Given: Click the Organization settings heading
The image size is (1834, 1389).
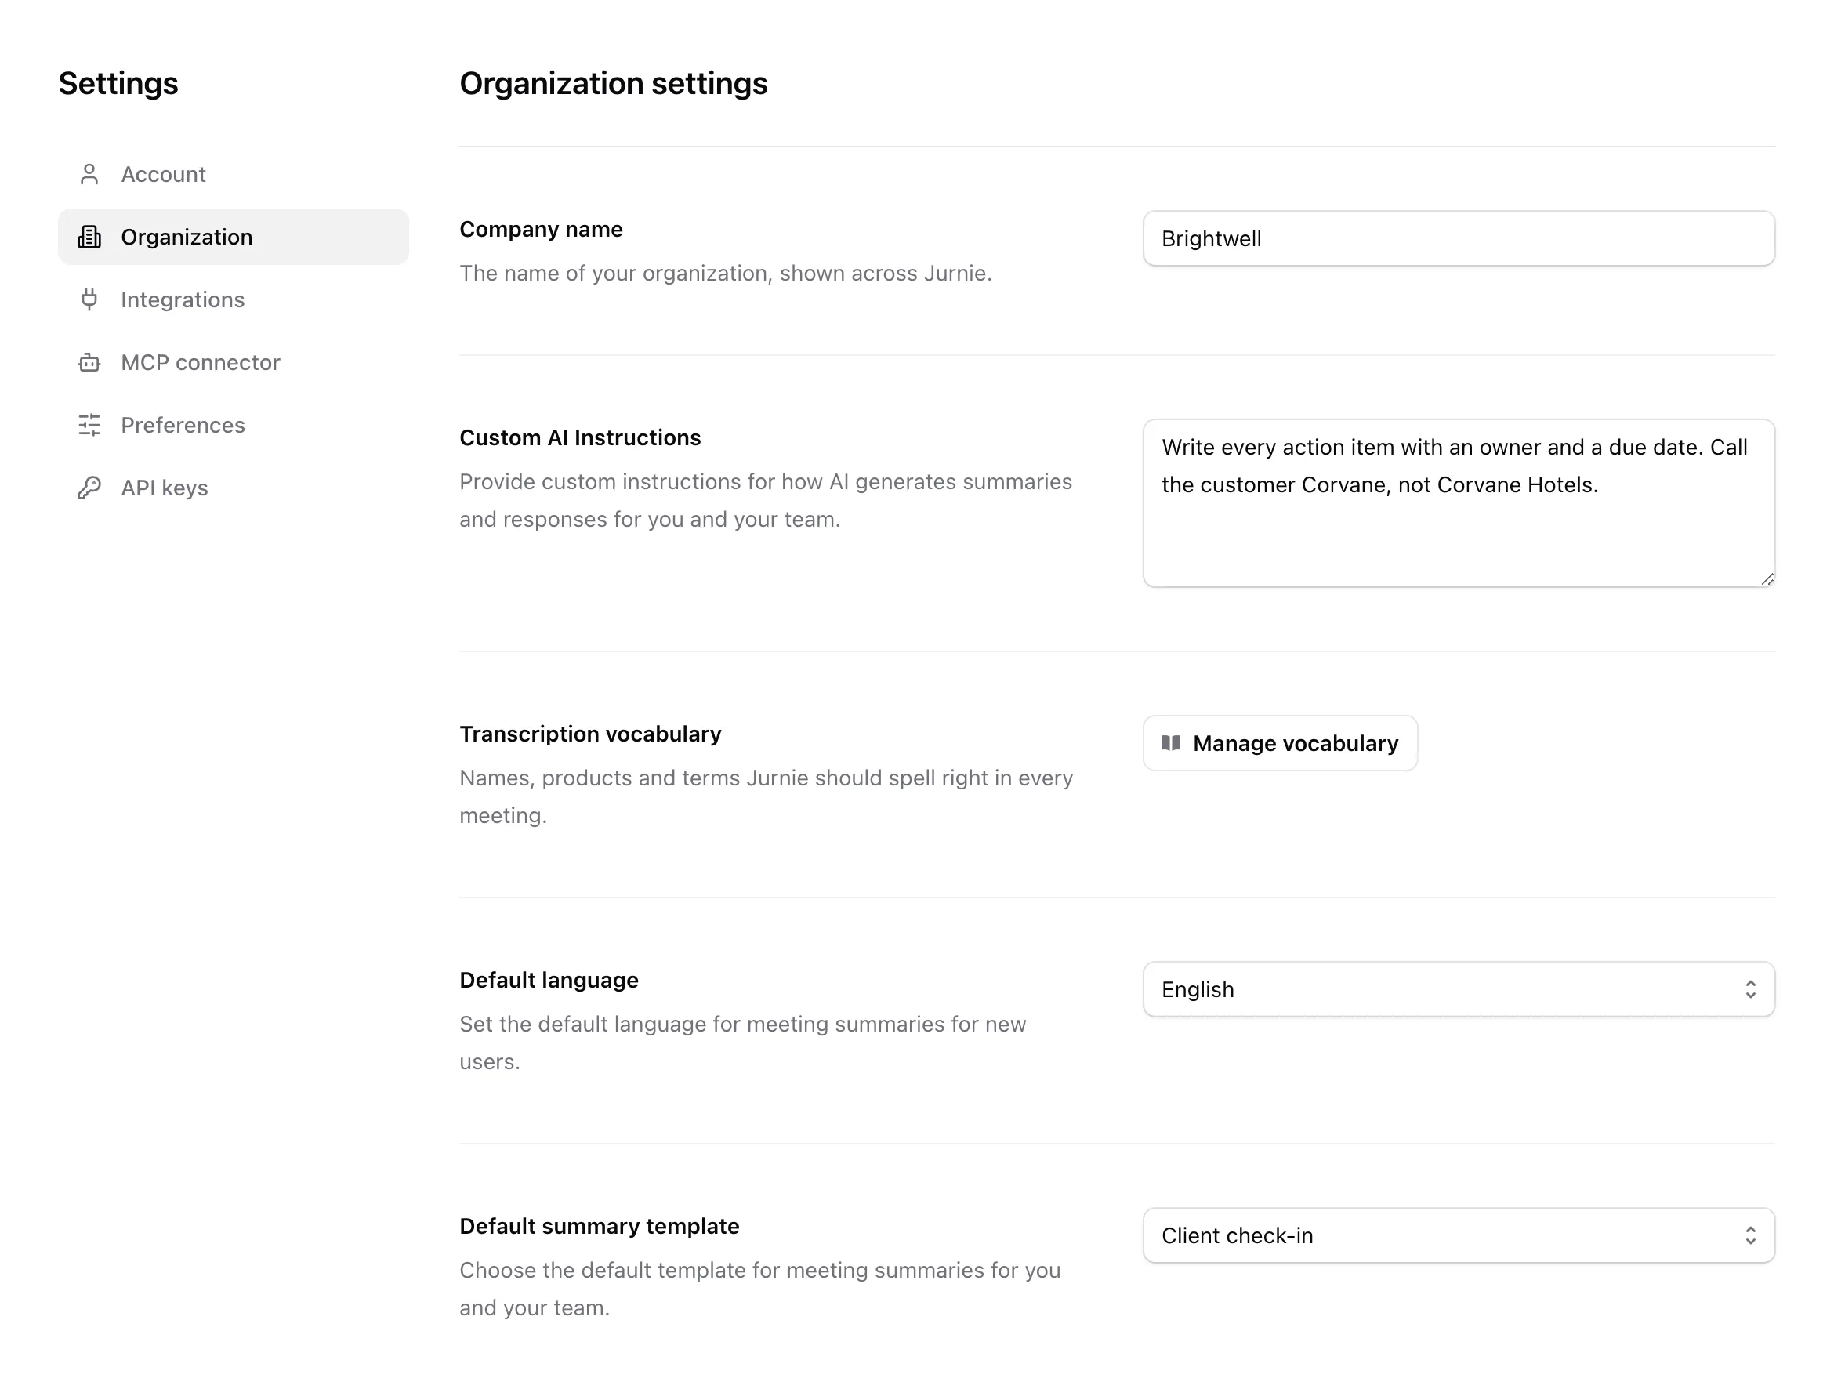Looking at the screenshot, I should 614,84.
